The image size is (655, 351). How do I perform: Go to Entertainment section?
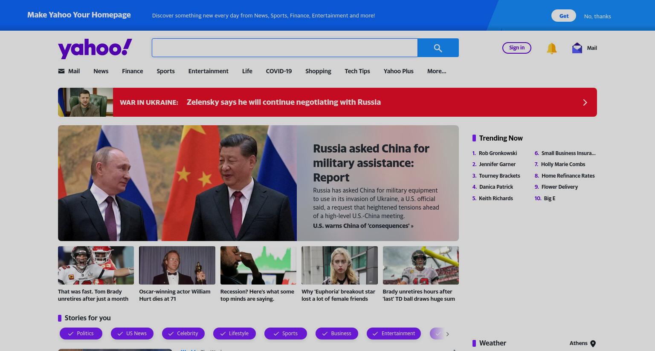208,71
